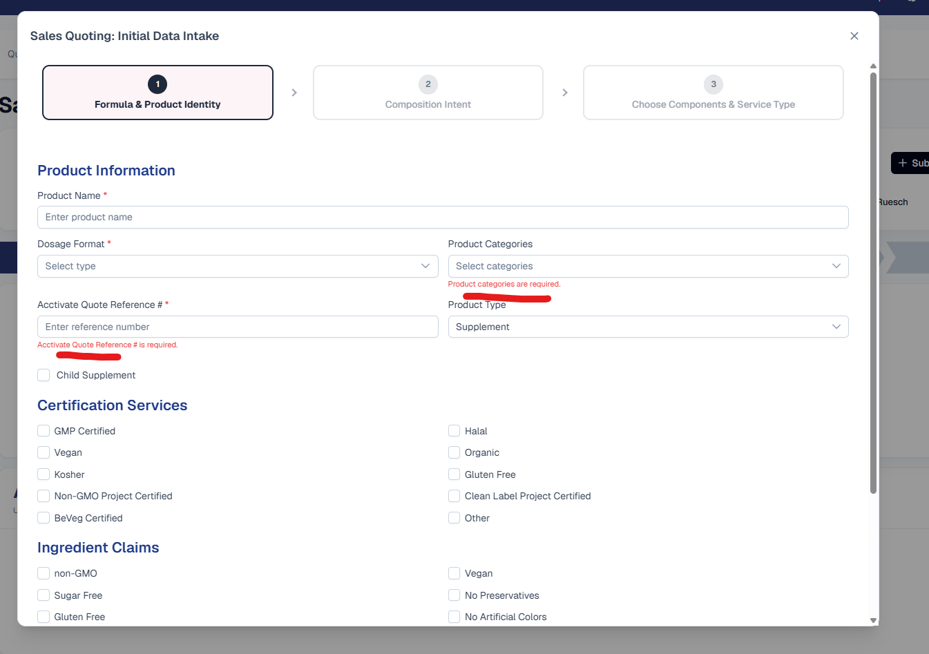This screenshot has width=929, height=654.
Task: Click the Product Categories dropdown chevron
Action: pyautogui.click(x=836, y=266)
